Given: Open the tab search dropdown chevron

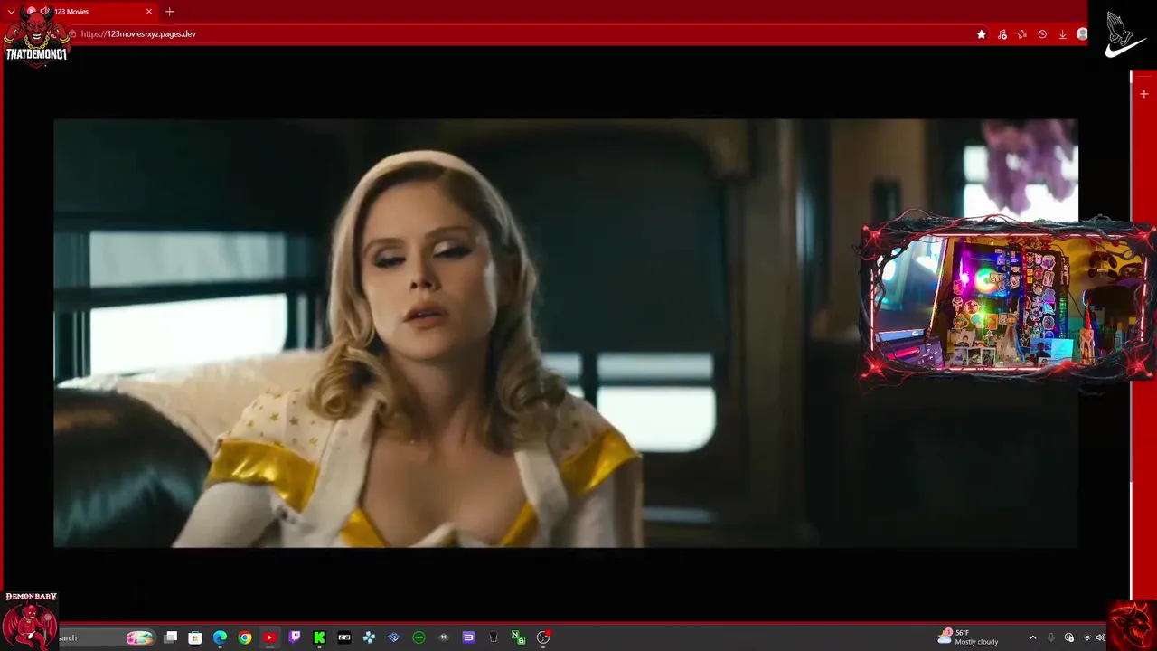Looking at the screenshot, I should (11, 12).
